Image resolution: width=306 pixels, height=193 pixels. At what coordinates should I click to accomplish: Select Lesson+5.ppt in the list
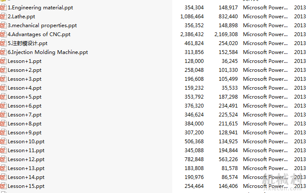[25, 97]
